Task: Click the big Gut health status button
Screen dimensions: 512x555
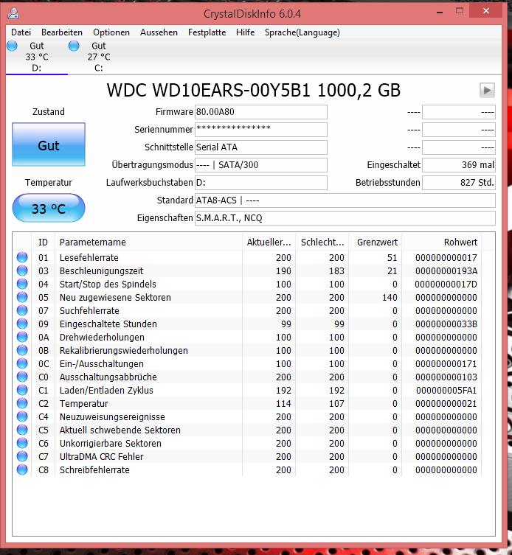Action: [49, 144]
